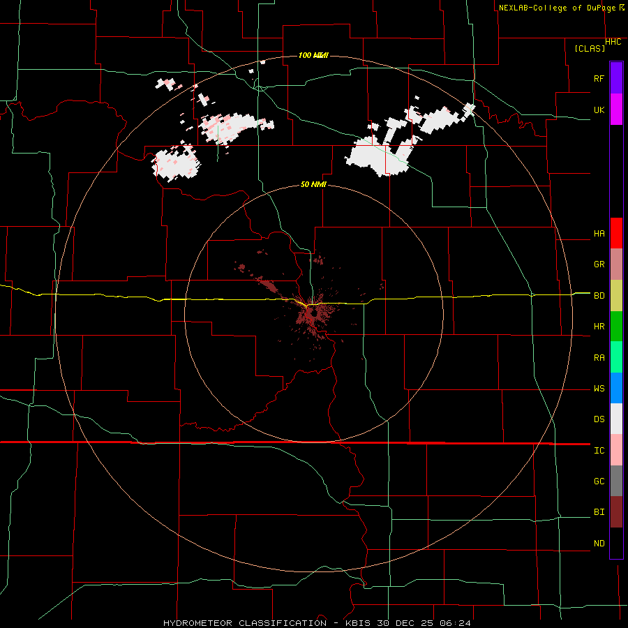Viewport: 628px width, 628px height.
Task: Click the RA light green swatch
Action: coord(616,357)
